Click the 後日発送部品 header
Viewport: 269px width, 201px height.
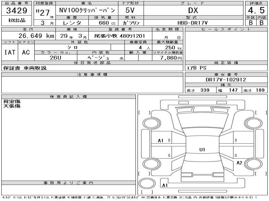(x=92, y=63)
